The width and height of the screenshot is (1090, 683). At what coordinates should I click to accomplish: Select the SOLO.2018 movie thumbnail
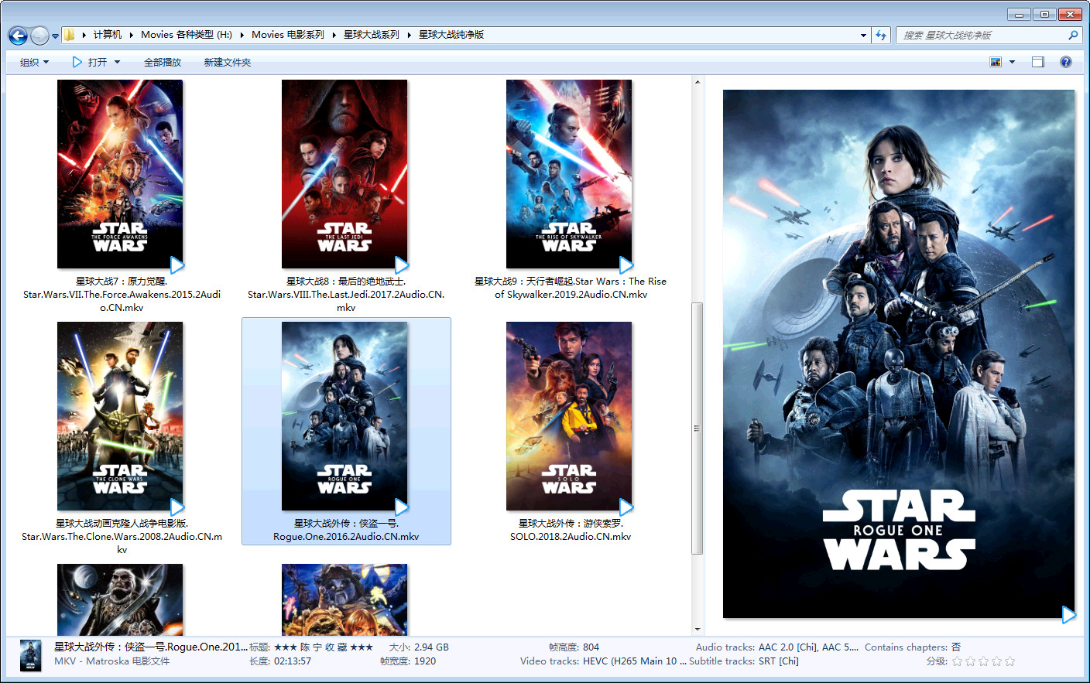pos(569,416)
